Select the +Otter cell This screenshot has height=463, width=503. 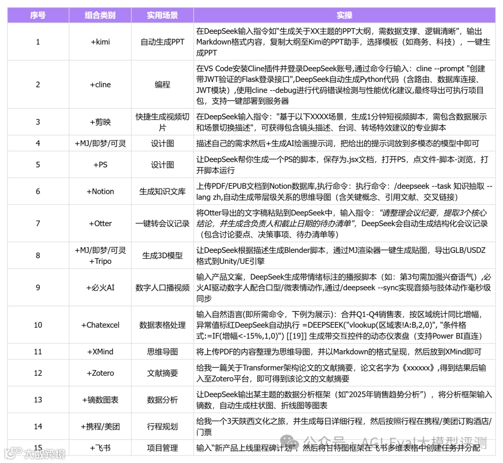(x=100, y=223)
